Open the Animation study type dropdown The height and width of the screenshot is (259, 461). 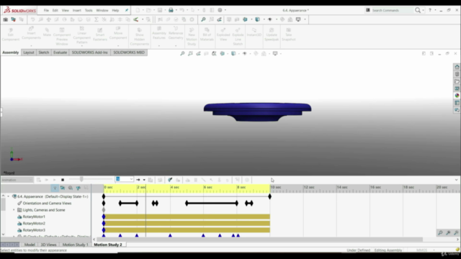(17, 180)
